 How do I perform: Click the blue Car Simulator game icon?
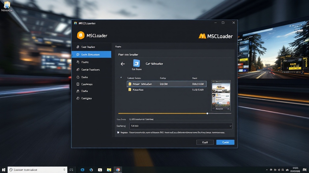[x=136, y=63]
